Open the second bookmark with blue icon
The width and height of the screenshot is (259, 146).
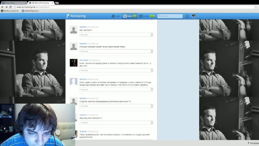(x=30, y=11)
